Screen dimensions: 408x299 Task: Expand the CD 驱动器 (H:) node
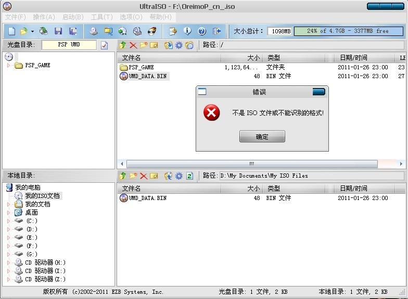8,263
